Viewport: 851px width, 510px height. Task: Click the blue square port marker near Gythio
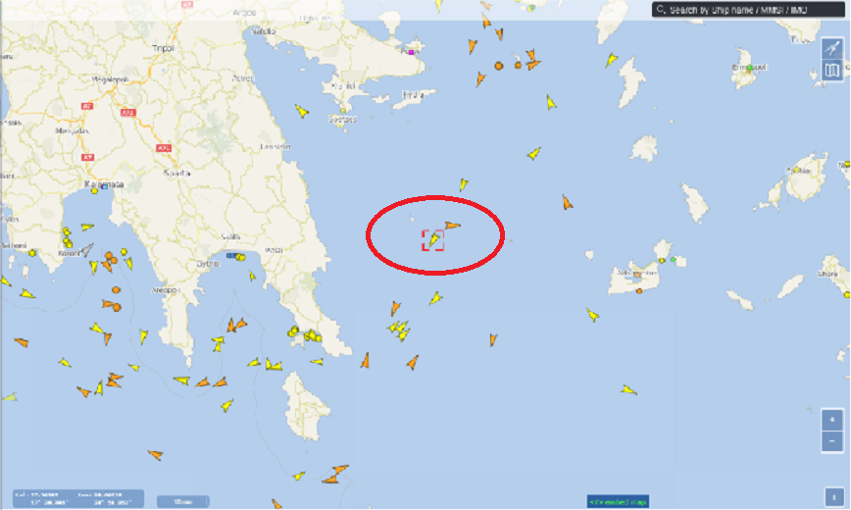point(230,255)
